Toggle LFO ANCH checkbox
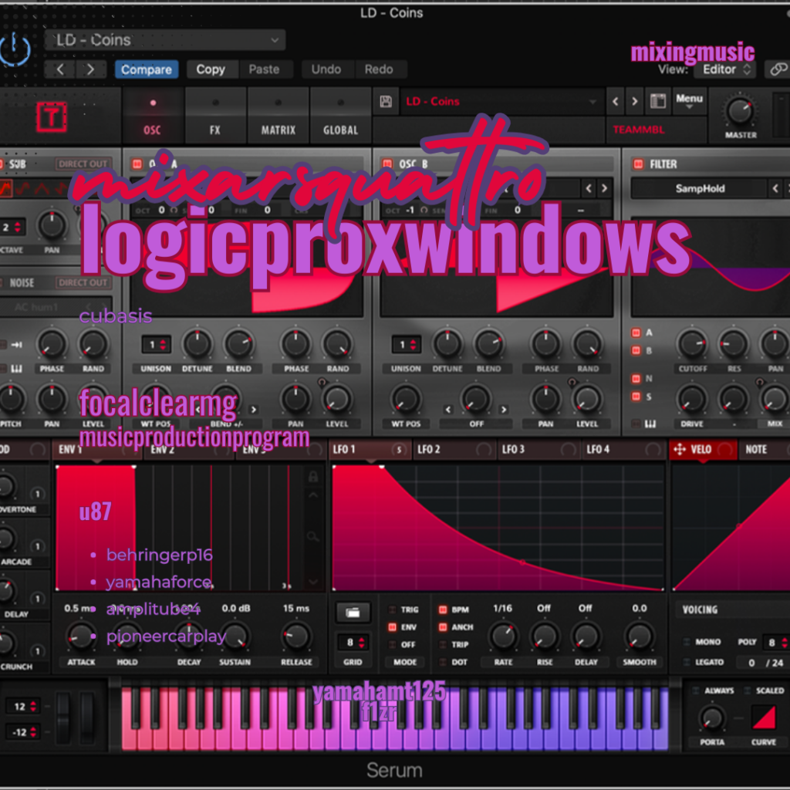 pos(443,627)
